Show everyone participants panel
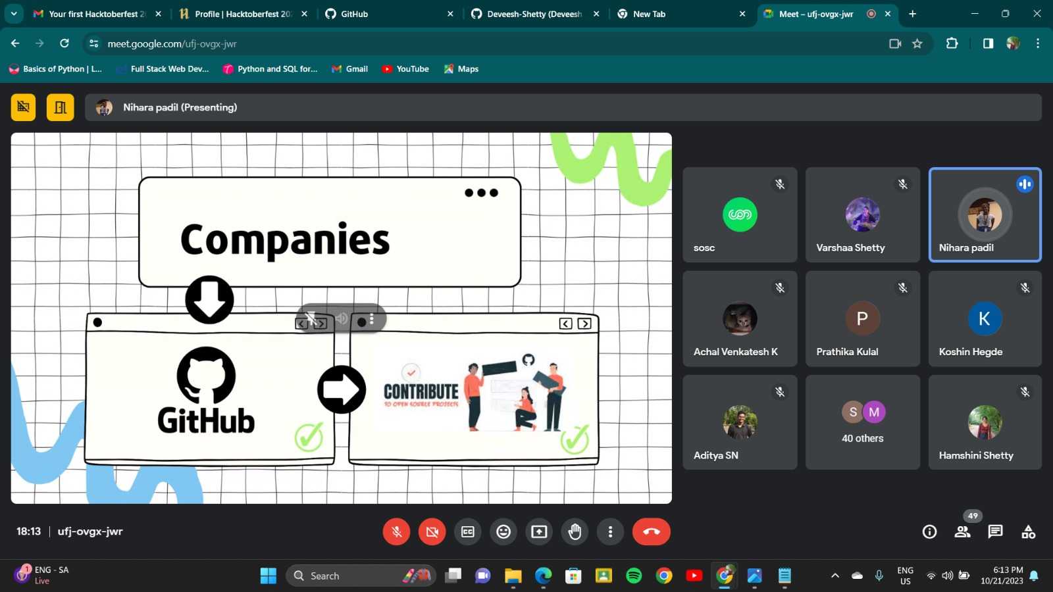 [x=962, y=531]
